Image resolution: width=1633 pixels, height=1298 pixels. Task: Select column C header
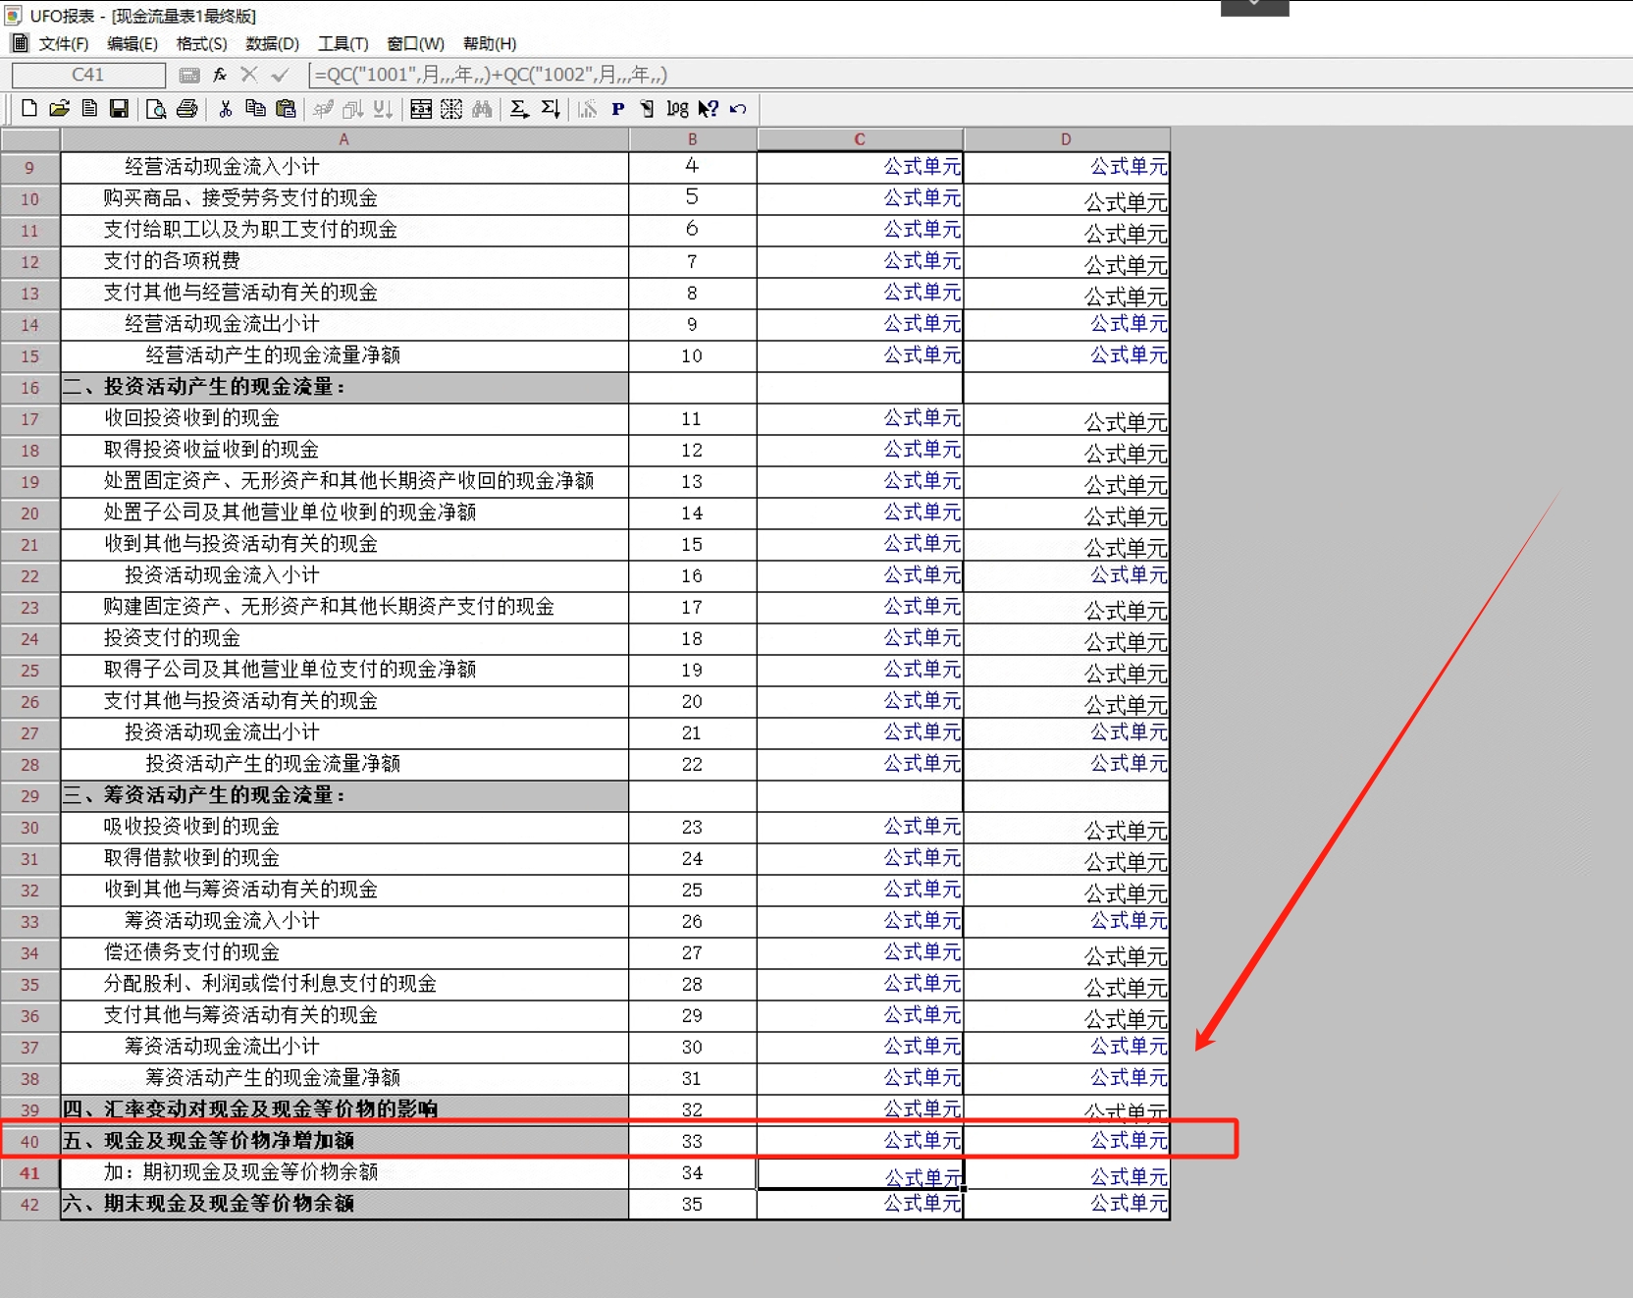click(860, 139)
